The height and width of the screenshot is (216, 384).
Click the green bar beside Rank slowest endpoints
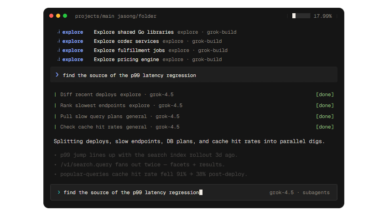coord(55,105)
